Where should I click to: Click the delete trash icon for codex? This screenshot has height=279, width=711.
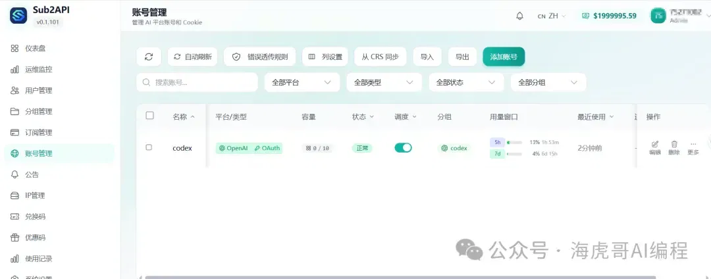(674, 144)
